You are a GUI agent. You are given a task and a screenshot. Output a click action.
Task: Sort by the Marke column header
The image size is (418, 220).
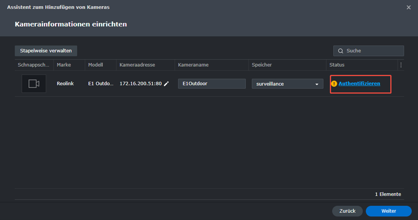69,65
